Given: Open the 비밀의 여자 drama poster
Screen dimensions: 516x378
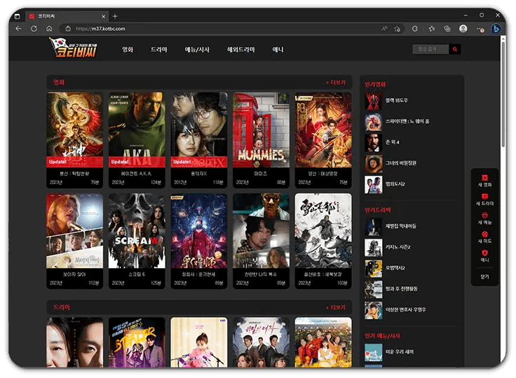Looking at the screenshot, I should (261, 342).
